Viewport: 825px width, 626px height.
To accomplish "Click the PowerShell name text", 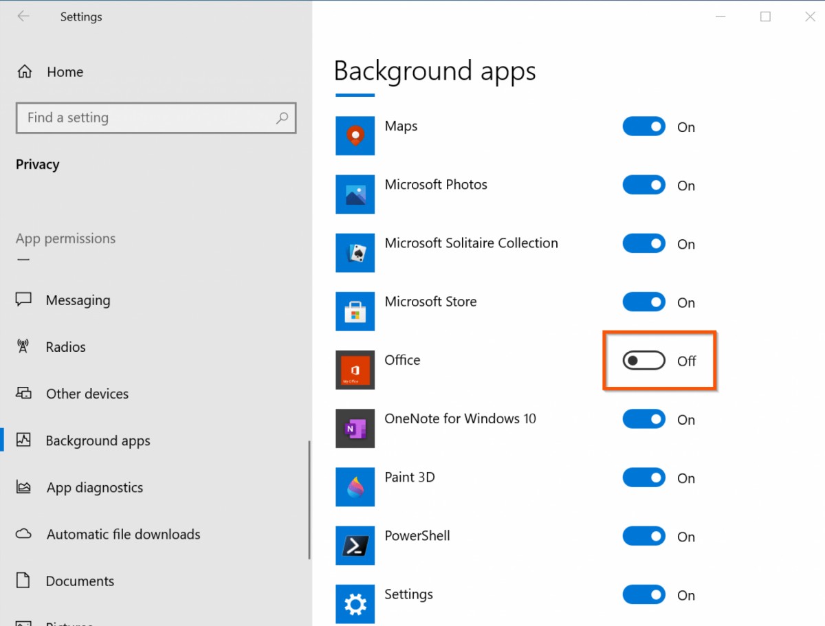I will point(417,535).
